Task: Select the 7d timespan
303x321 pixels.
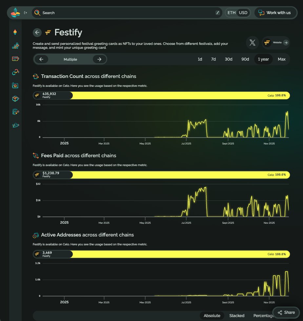Action: point(213,59)
